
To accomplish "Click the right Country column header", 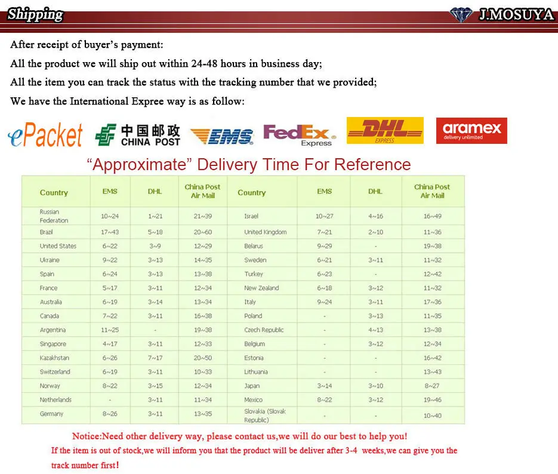I will [252, 192].
